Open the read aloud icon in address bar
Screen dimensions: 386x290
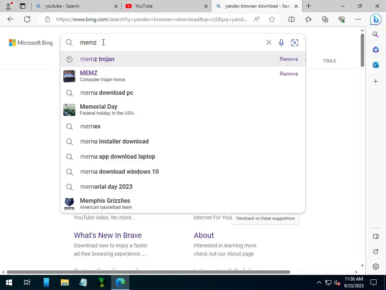257,19
